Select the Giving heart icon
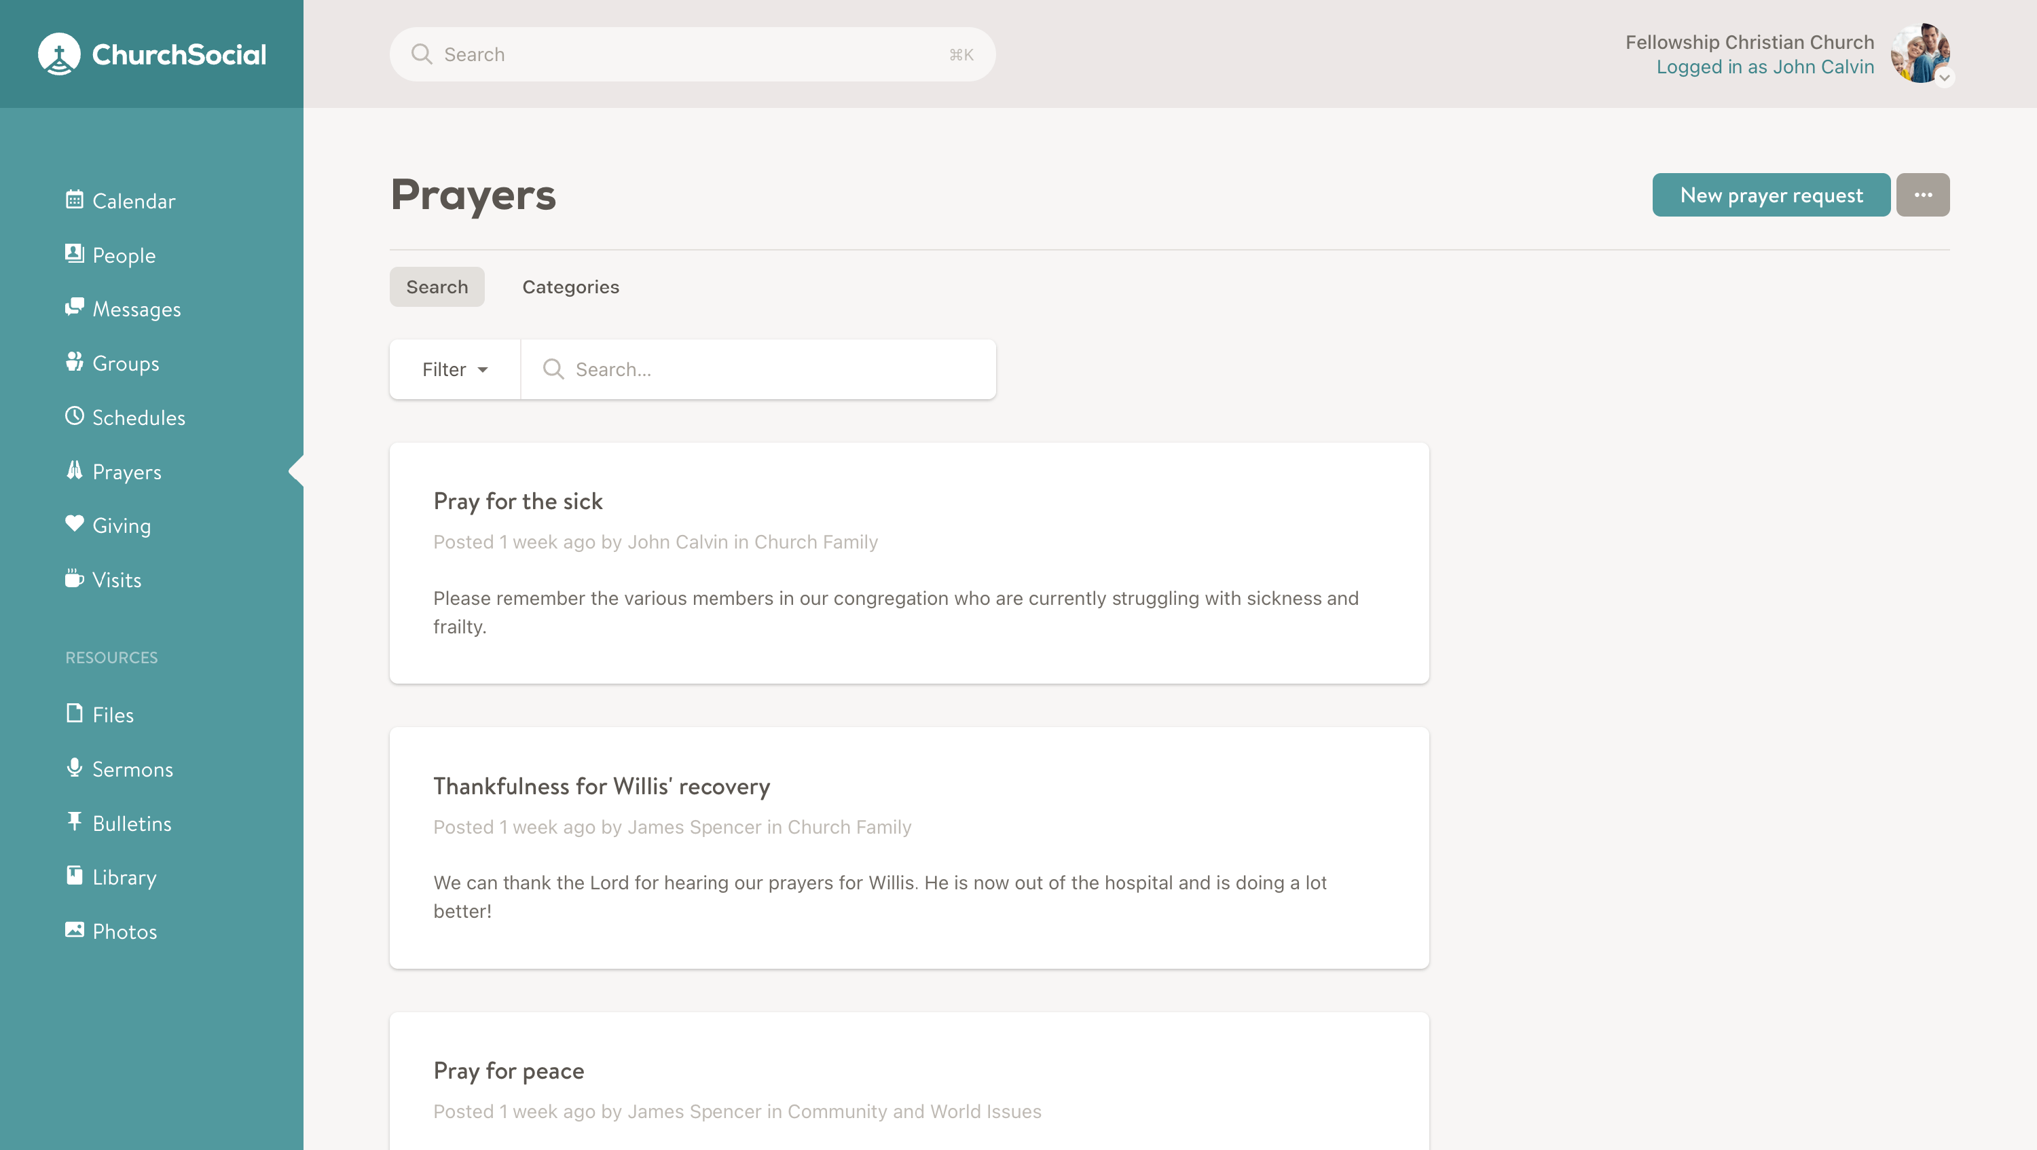2037x1150 pixels. (x=74, y=523)
